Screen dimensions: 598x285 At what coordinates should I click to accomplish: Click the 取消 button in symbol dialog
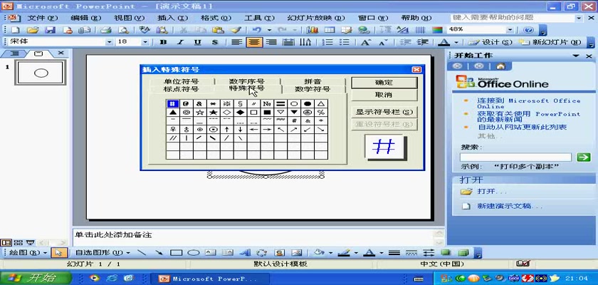384,95
